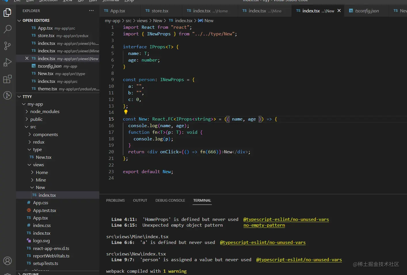Viewport: 407px width, 275px height.
Task: Open the Source Control view
Action: (7, 46)
